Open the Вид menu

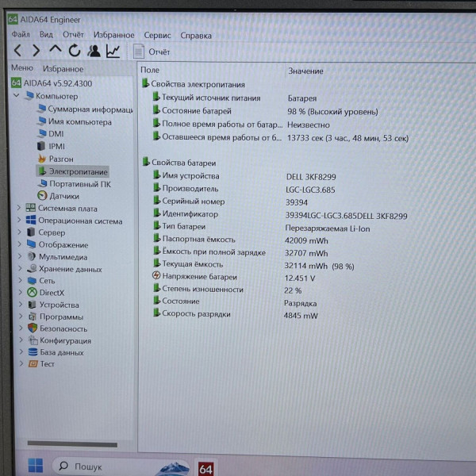point(46,35)
